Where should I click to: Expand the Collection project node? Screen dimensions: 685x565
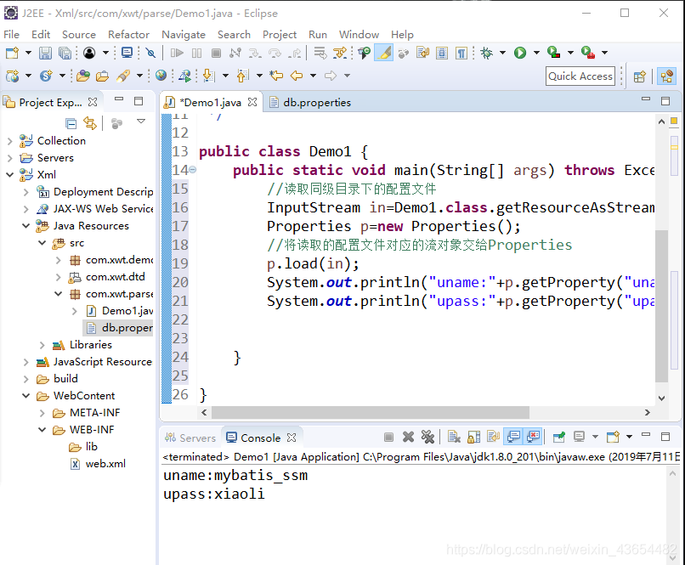pos(9,141)
